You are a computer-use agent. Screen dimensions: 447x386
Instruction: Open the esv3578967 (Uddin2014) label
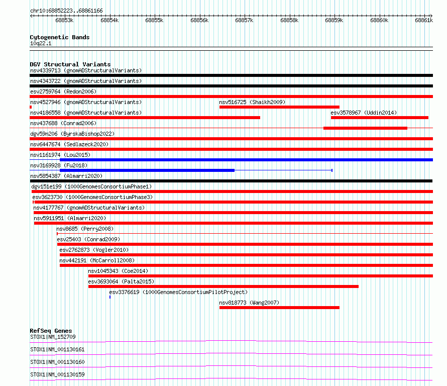point(364,113)
